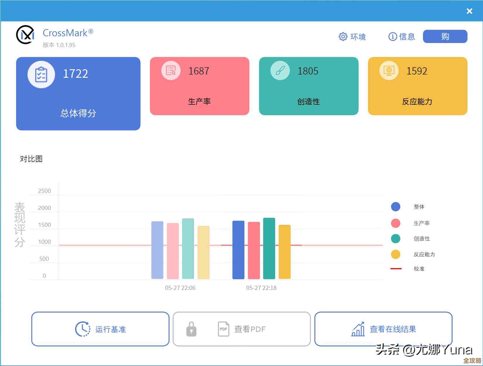Select the yellow 反应能力 legend color dot

pyautogui.click(x=395, y=254)
